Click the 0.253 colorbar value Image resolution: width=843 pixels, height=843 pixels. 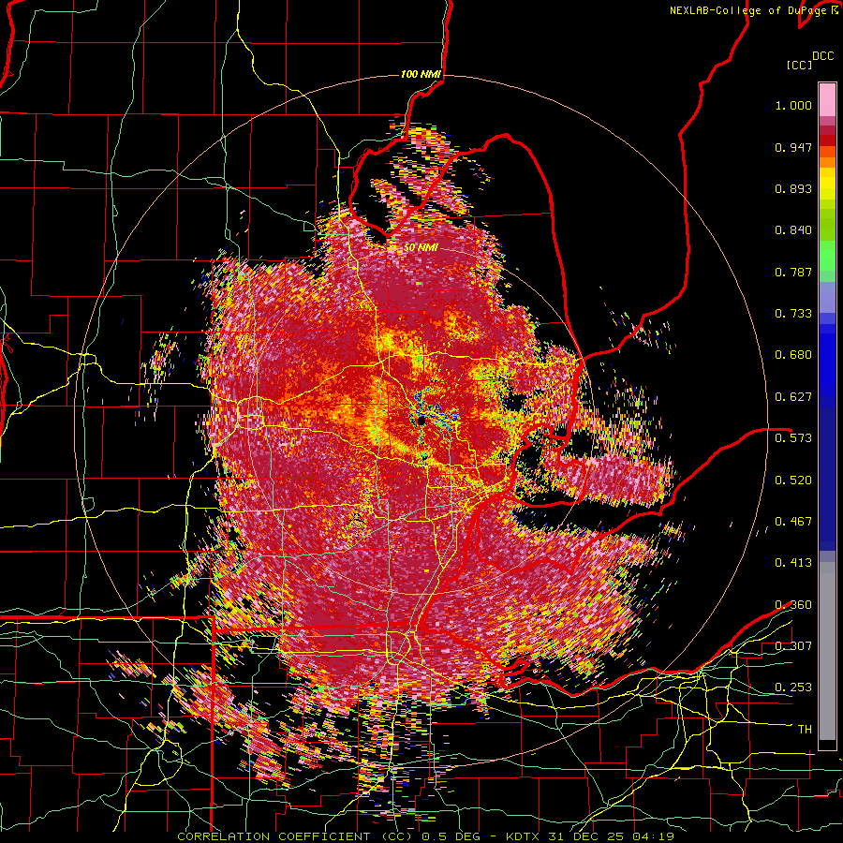coord(793,688)
